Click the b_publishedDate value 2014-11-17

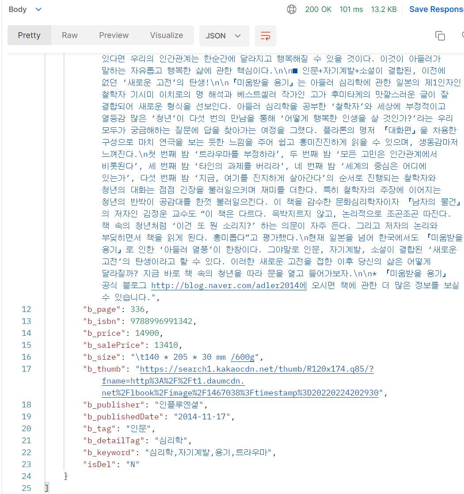202,417
